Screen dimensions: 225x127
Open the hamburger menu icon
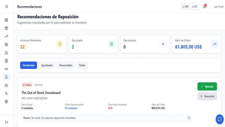point(6,6)
